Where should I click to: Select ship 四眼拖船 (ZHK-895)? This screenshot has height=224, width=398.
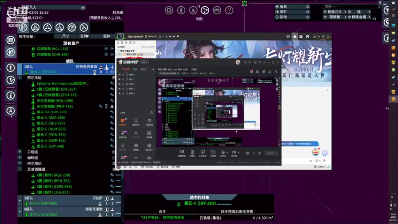pyautogui.click(x=53, y=55)
